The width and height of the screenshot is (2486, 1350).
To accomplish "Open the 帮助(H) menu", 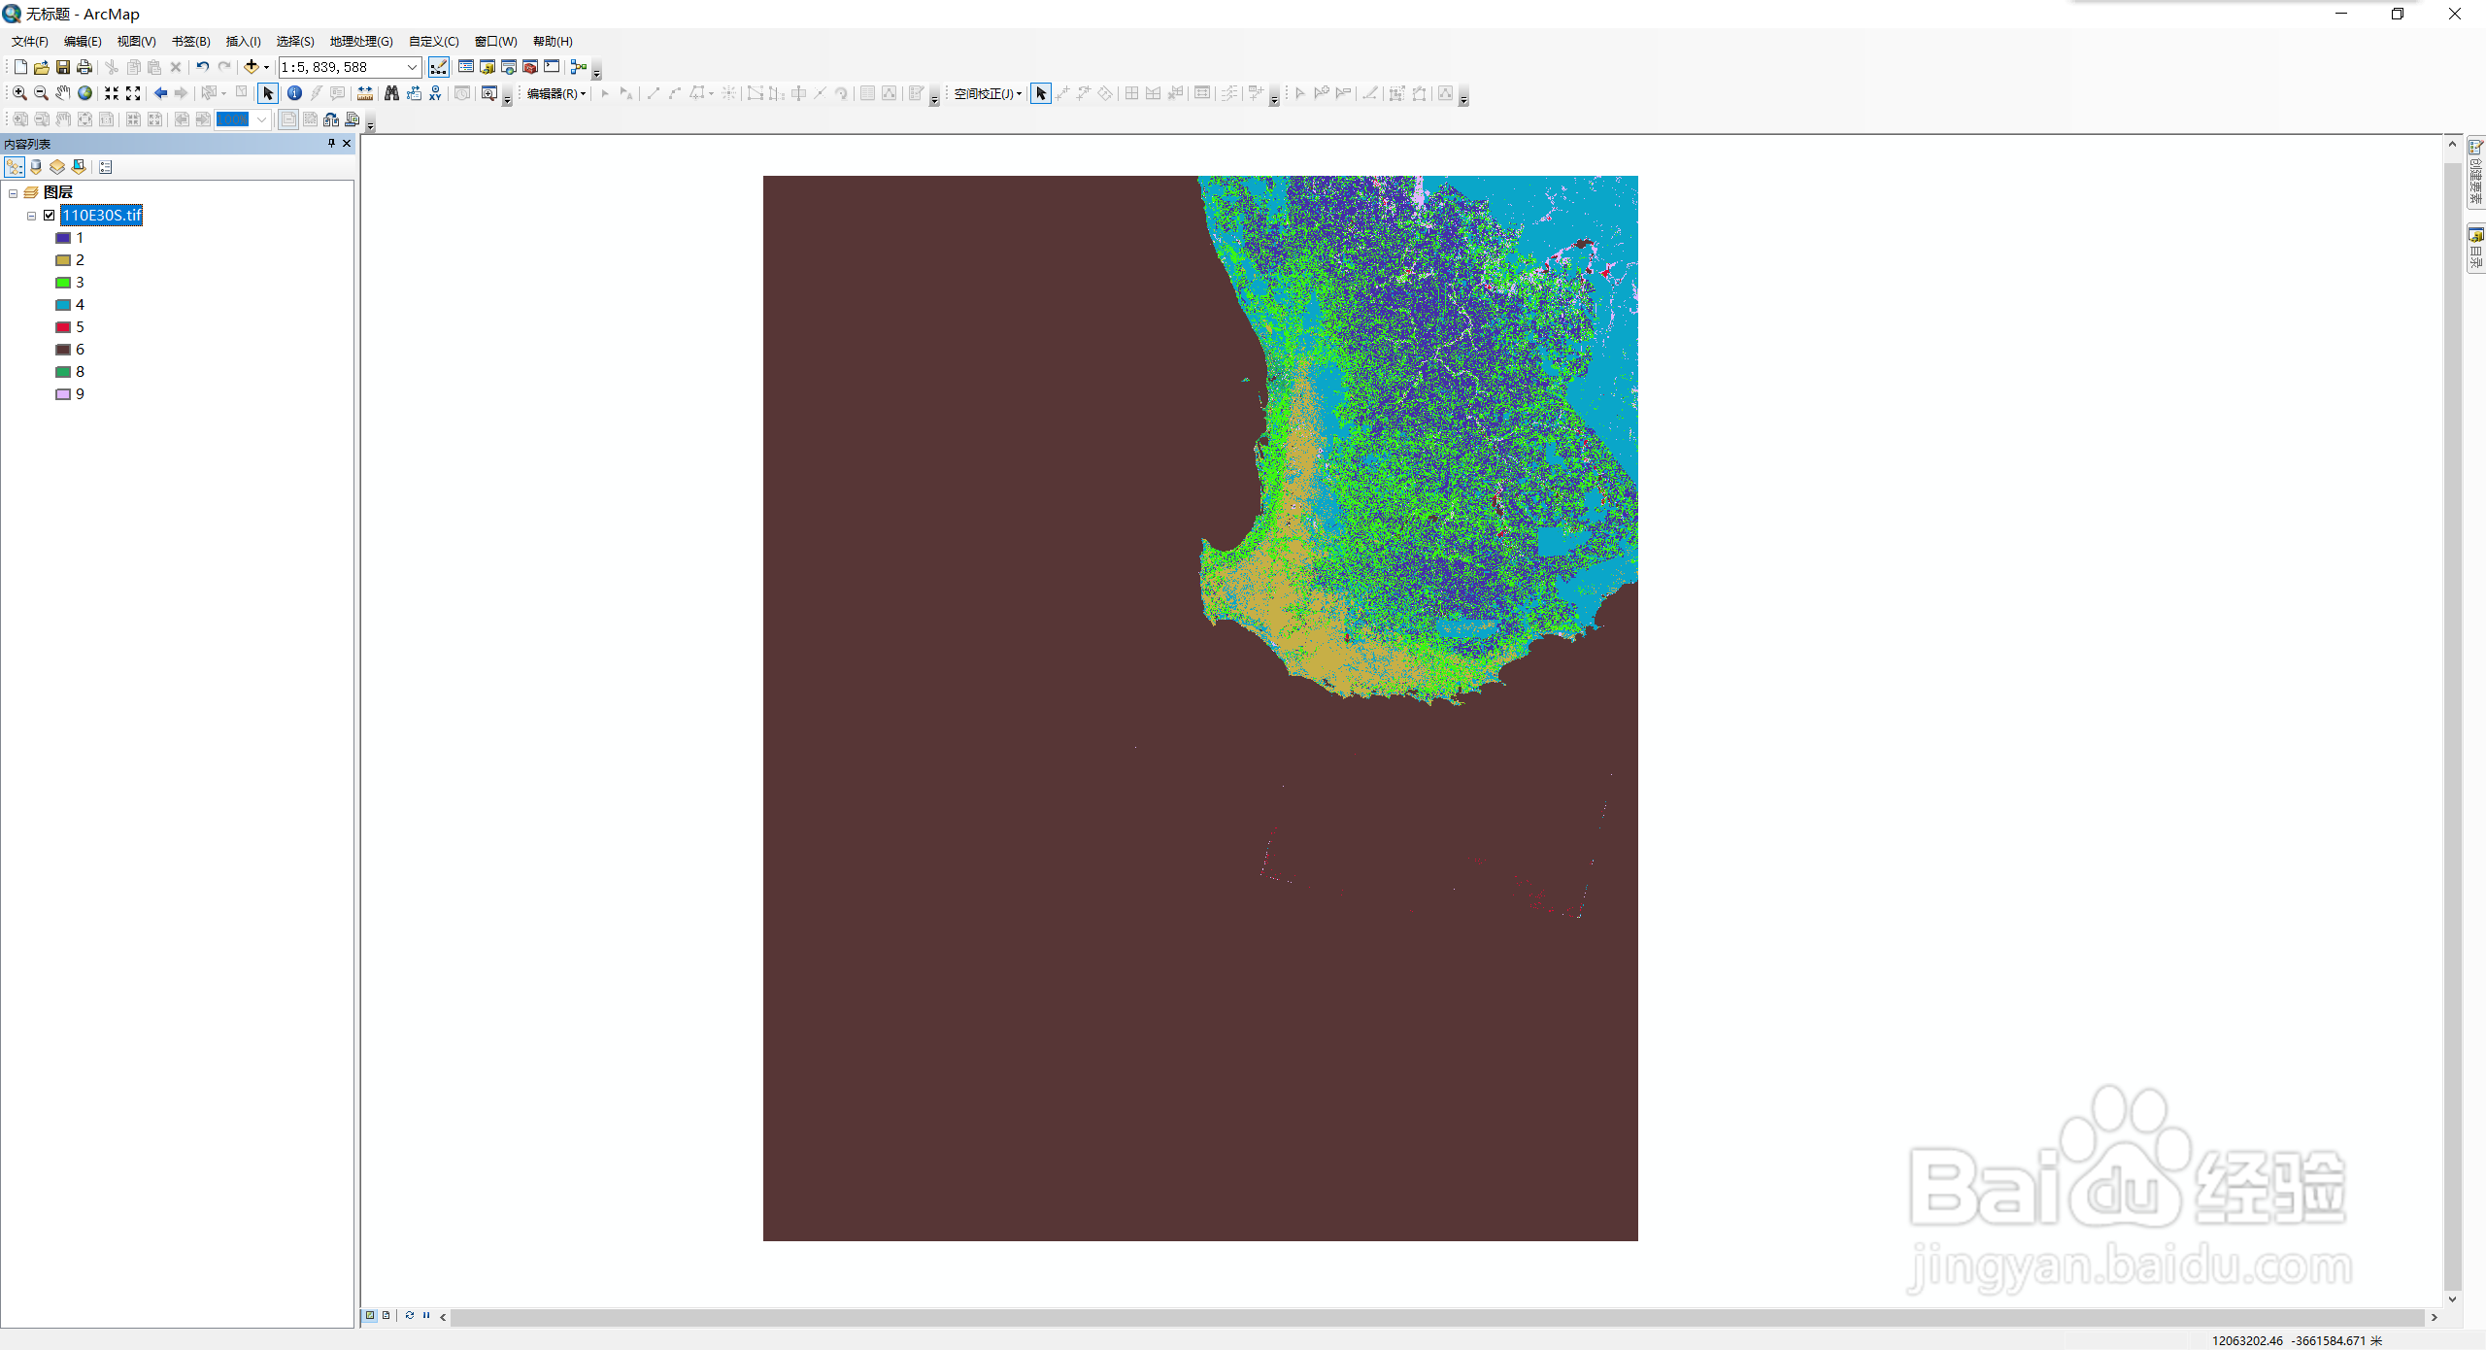I will [553, 41].
